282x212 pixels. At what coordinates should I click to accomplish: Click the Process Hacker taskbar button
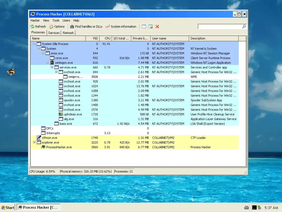point(39,208)
